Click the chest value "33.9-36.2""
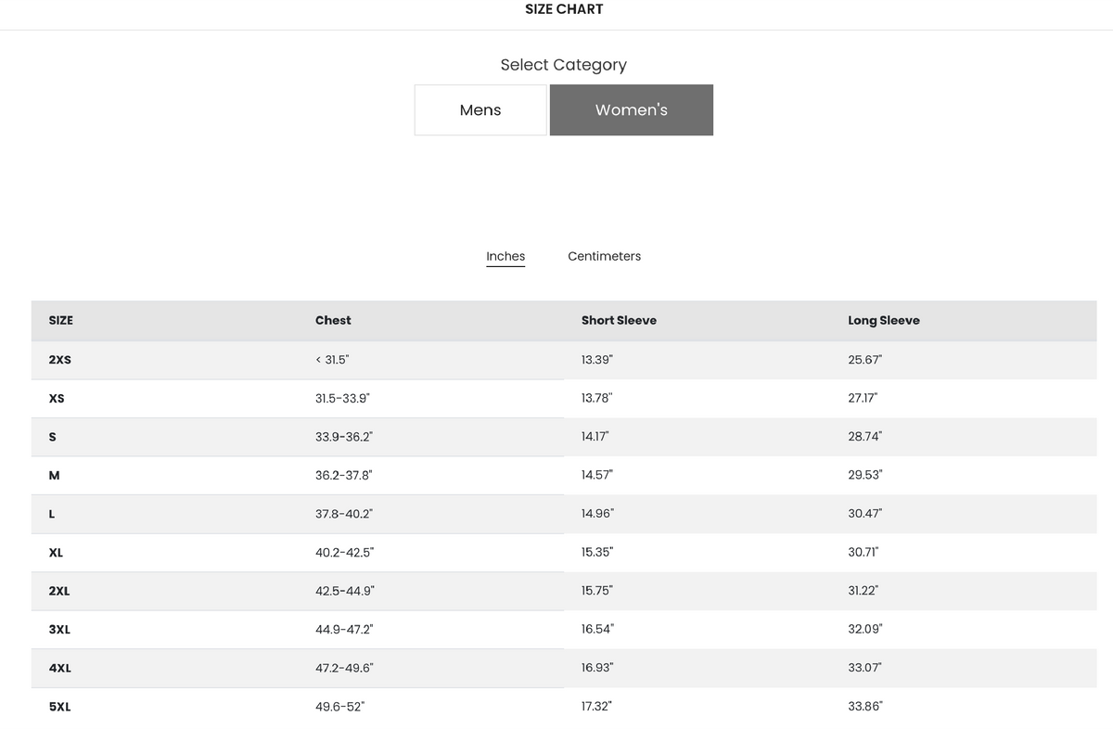Viewport: 1113px width, 729px height. (x=344, y=436)
